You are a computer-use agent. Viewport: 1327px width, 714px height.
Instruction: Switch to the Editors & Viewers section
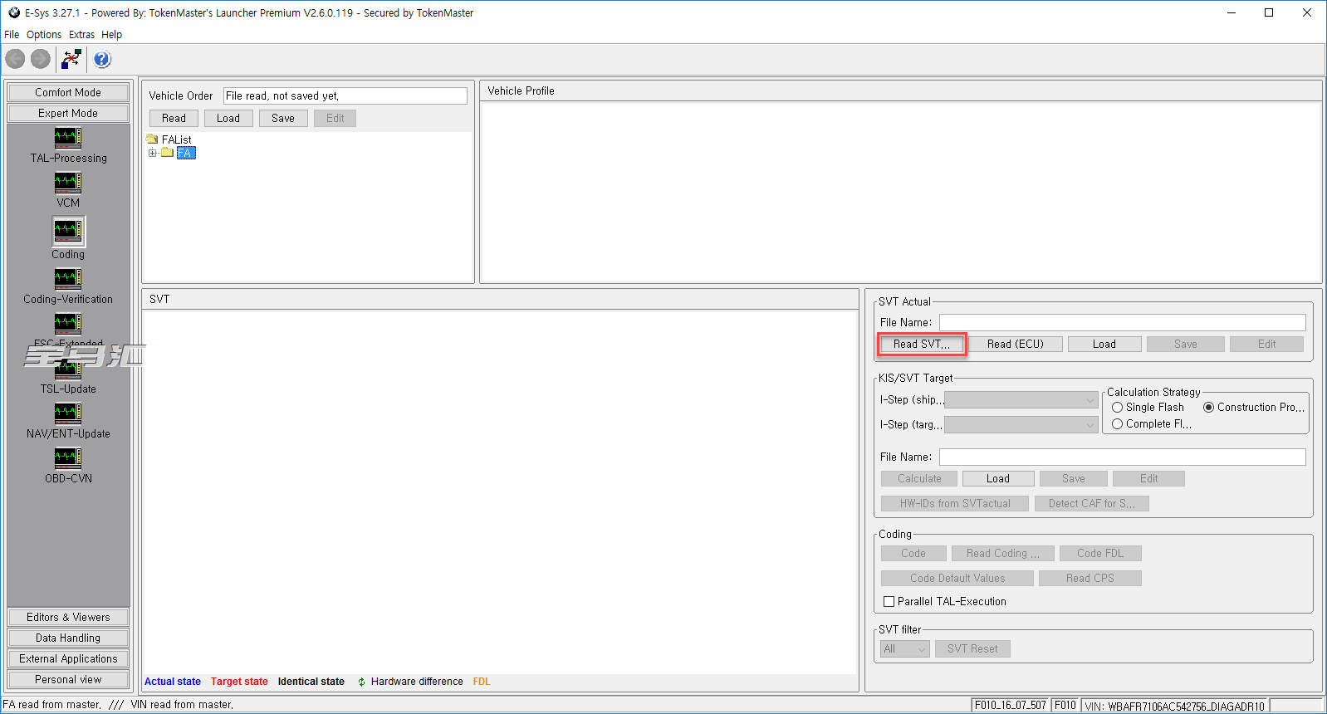(68, 618)
